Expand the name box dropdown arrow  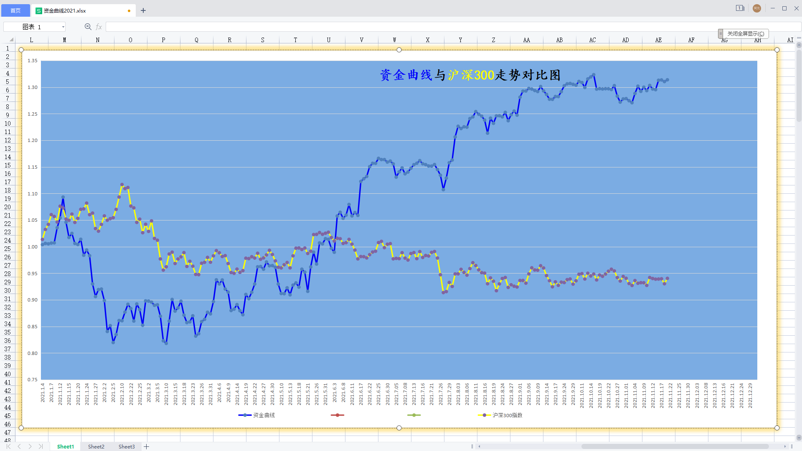coord(63,27)
